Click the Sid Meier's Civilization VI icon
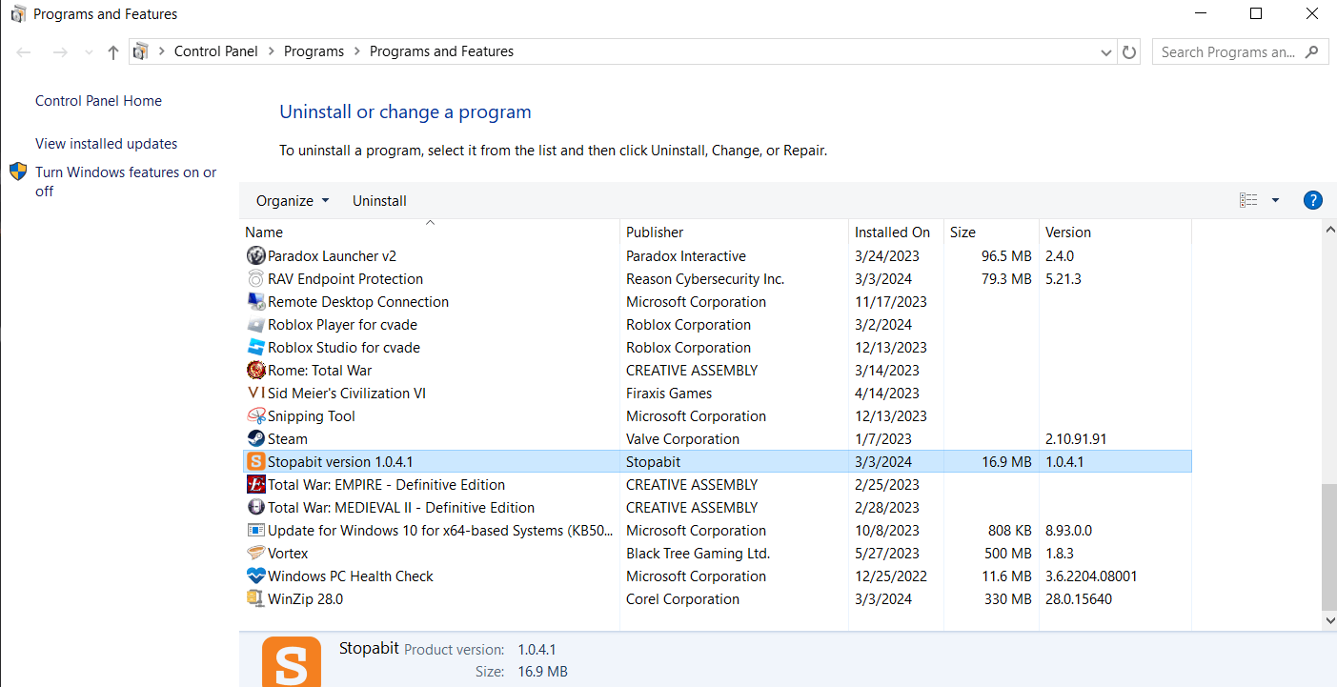Image resolution: width=1337 pixels, height=687 pixels. coord(255,393)
